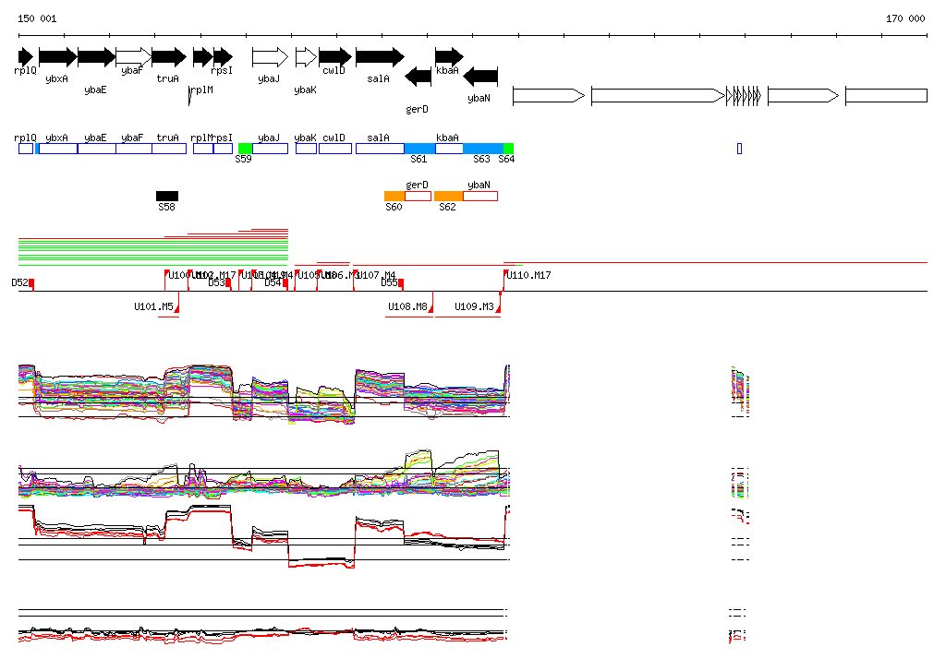The width and height of the screenshot is (946, 659).
Task: Click the red-outlined ybaN box beside S62
Action: 479,196
